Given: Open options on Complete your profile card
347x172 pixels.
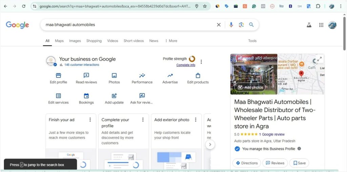Looking at the screenshot, I should click(143, 120).
